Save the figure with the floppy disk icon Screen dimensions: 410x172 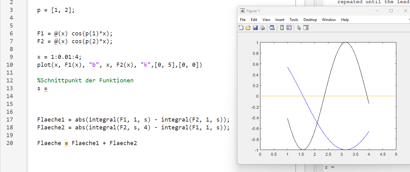(255, 28)
